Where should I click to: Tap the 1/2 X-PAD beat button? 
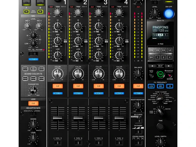(x=169, y=50)
